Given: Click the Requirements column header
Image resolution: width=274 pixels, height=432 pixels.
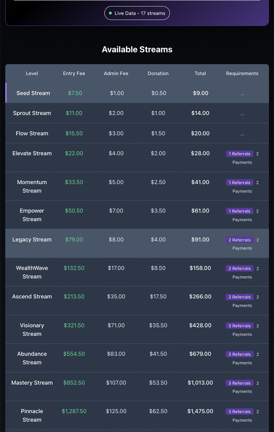Looking at the screenshot, I should pos(242,73).
